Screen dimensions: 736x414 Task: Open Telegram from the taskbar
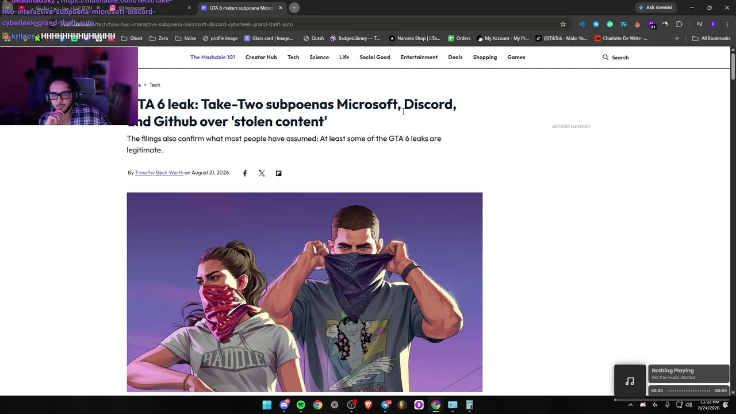(385, 405)
